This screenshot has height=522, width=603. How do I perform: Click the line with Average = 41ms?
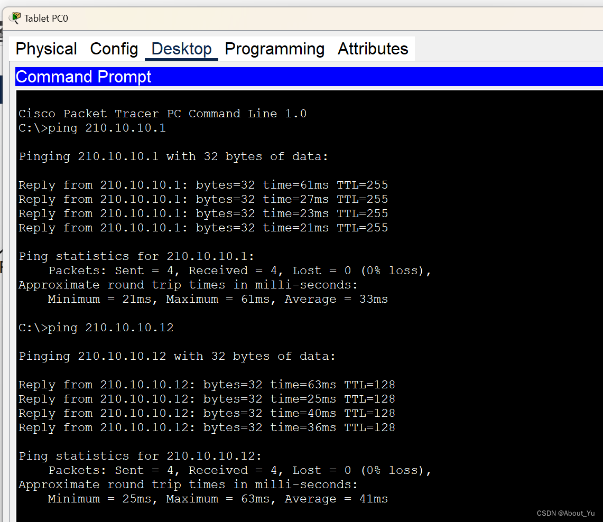pos(218,499)
